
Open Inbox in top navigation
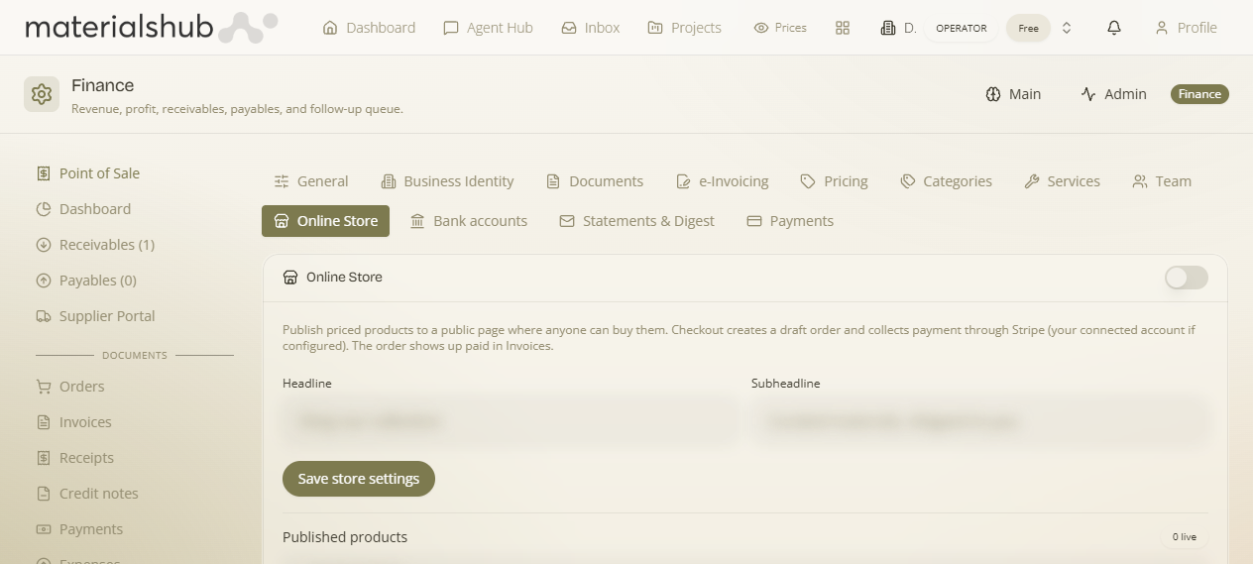pyautogui.click(x=591, y=28)
